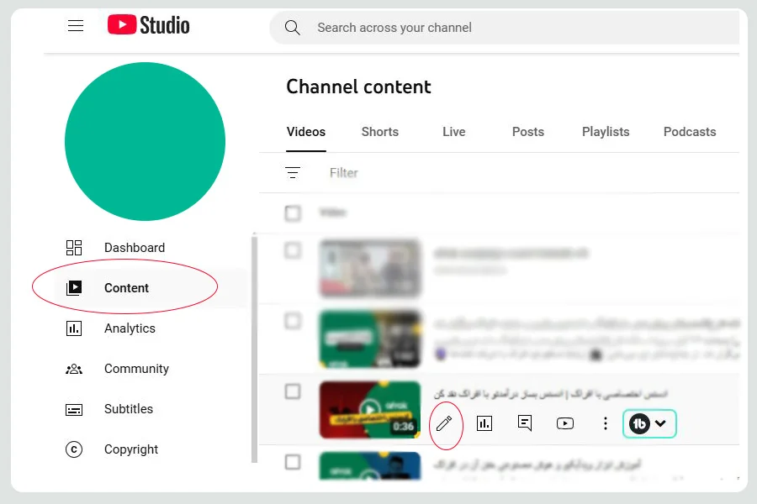This screenshot has height=504, width=757.
Task: Toggle the select-all videos checkbox
Action: (x=293, y=213)
